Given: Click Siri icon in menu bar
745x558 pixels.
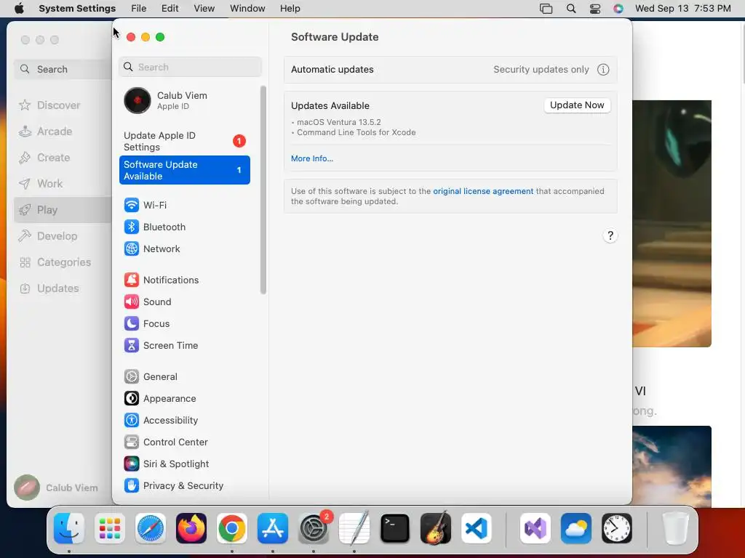Looking at the screenshot, I should (x=618, y=9).
